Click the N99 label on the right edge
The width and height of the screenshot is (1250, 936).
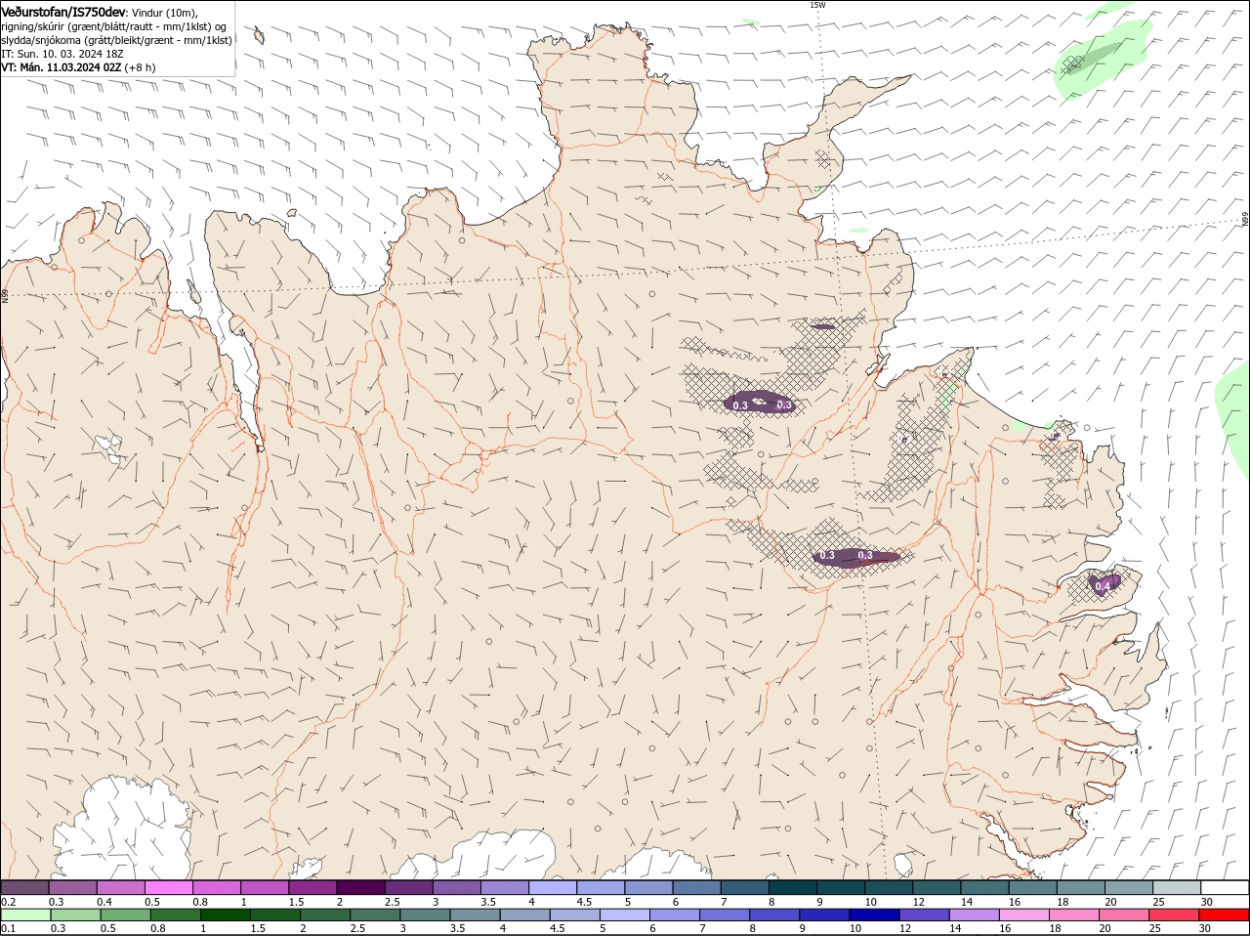tap(1245, 221)
